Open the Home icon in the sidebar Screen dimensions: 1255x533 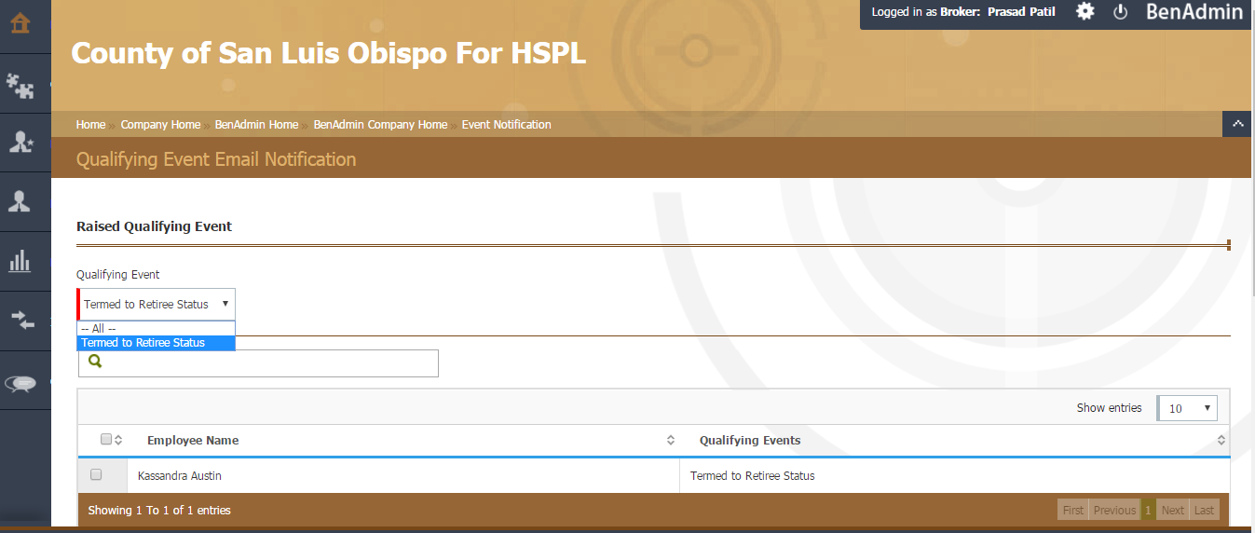coord(20,22)
